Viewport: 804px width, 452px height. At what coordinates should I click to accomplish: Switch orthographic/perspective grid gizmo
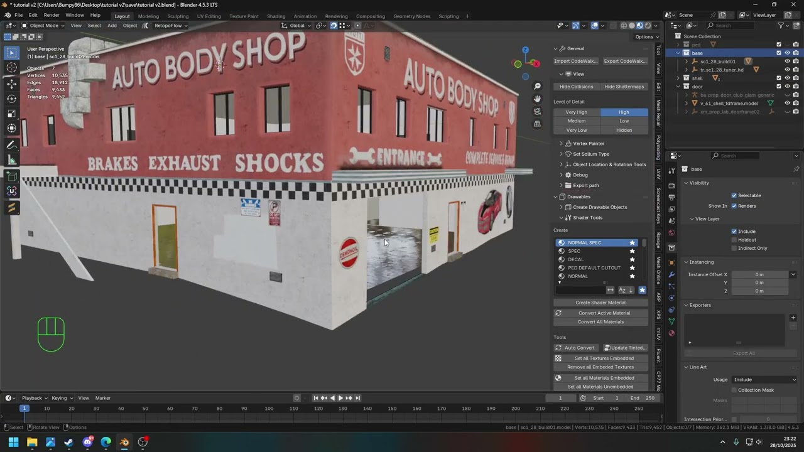[538, 124]
